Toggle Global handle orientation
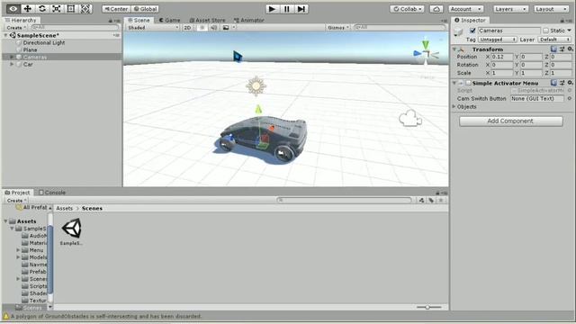The image size is (576, 324). 145,9
